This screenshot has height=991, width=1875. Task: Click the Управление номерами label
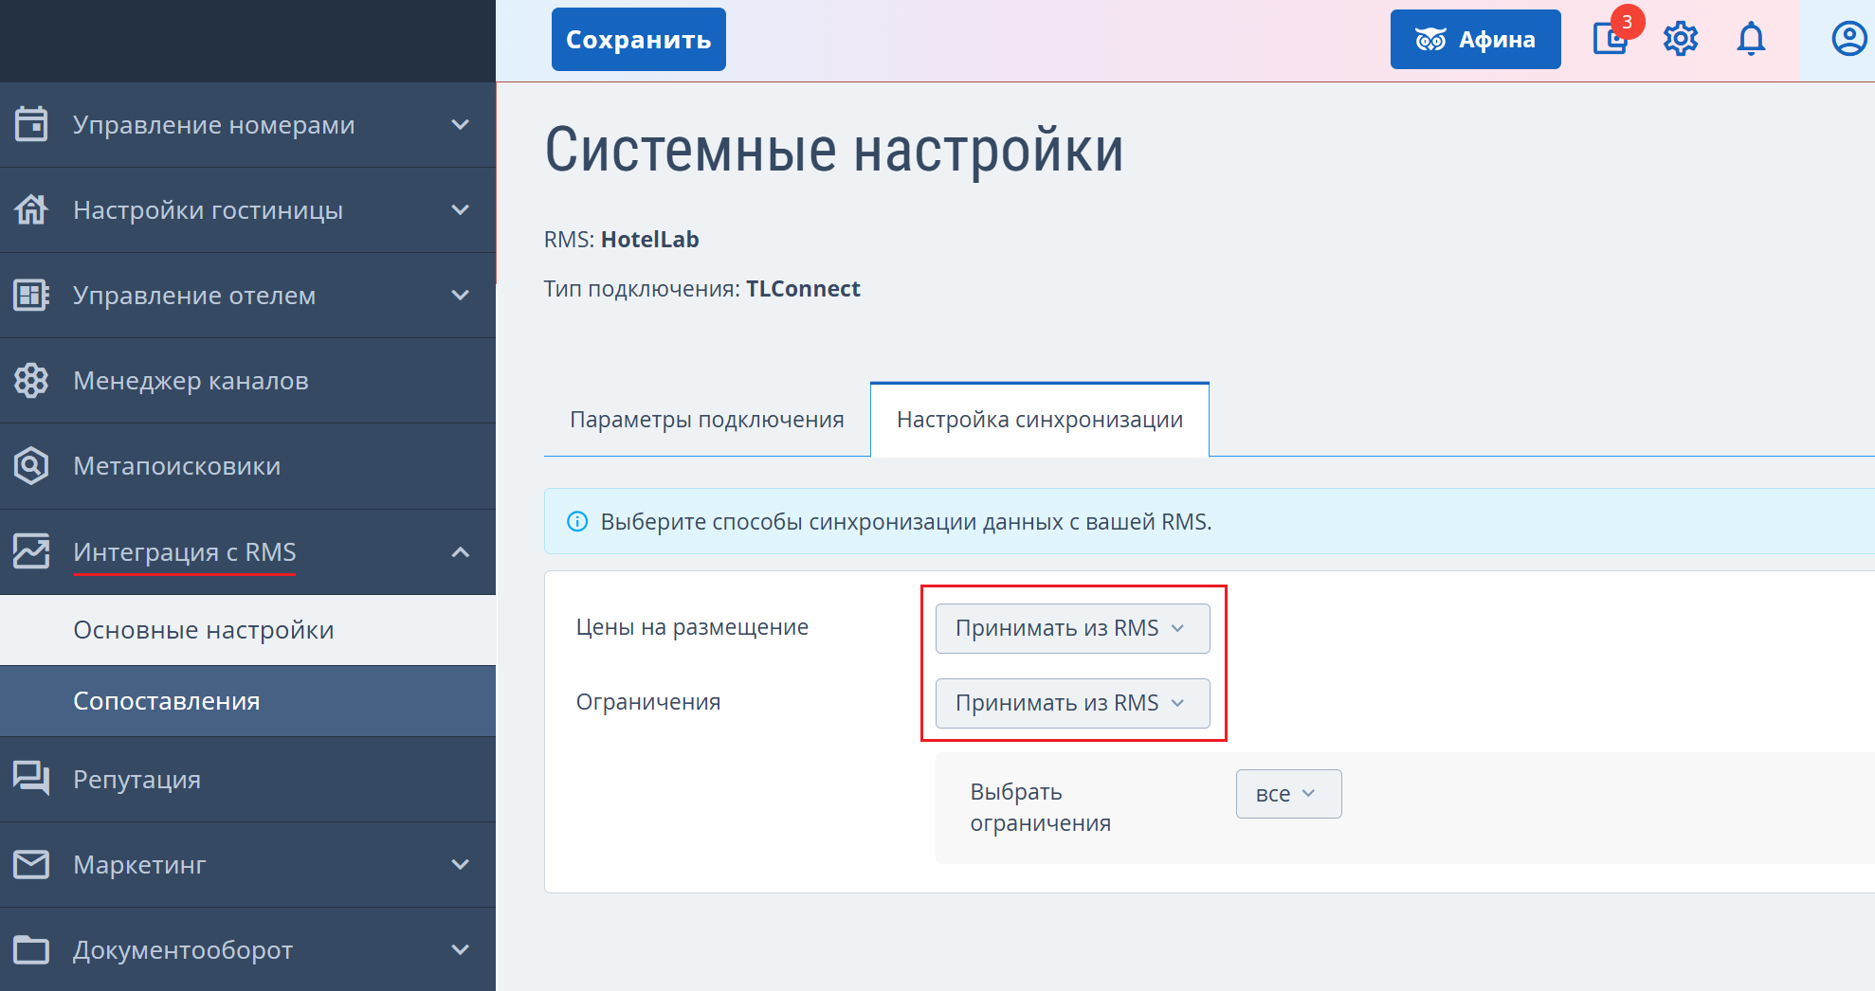(x=214, y=124)
